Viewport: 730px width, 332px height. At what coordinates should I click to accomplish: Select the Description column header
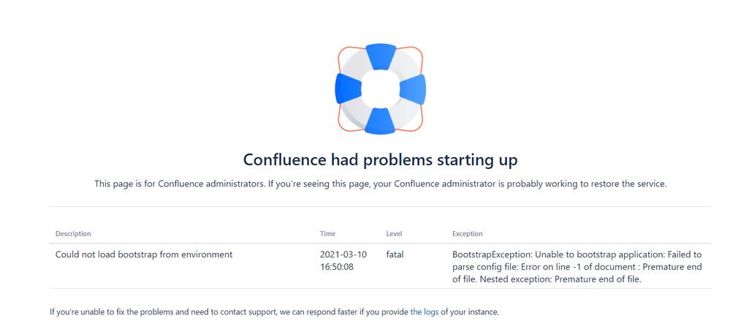point(73,234)
